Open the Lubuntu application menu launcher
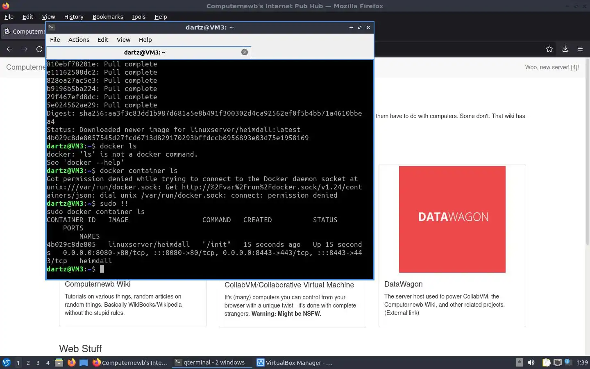 [x=7, y=362]
